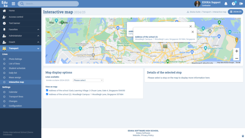Click Singapore Discovery Centre map marker
The width and height of the screenshot is (245, 138).
click(x=80, y=49)
